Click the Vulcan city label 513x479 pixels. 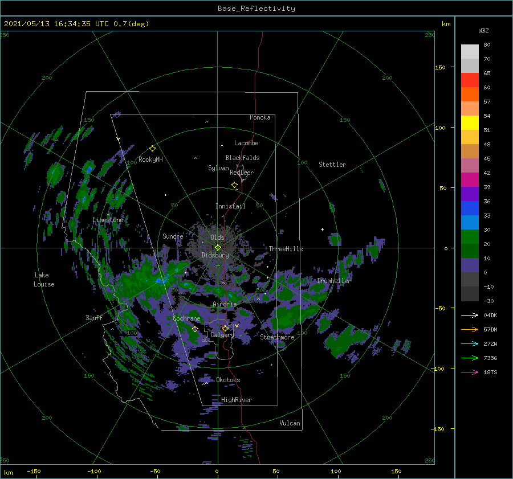point(290,423)
